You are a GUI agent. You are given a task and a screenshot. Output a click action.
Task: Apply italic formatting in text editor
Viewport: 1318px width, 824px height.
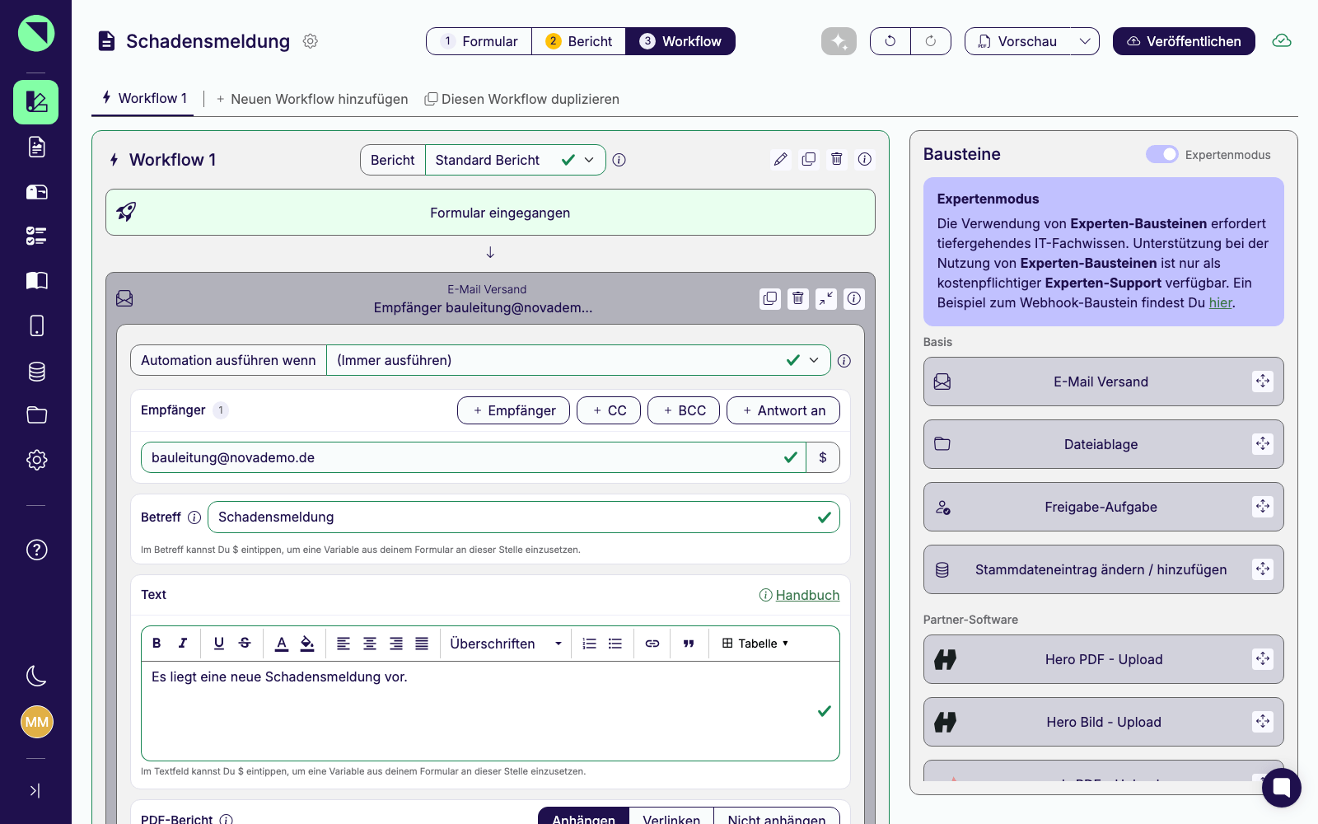tap(183, 644)
